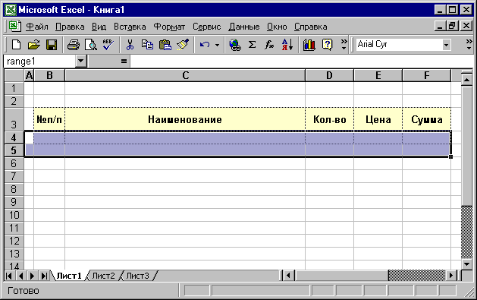Image resolution: width=477 pixels, height=300 pixels.
Task: Activate the Format Painter brush
Action: tap(183, 45)
